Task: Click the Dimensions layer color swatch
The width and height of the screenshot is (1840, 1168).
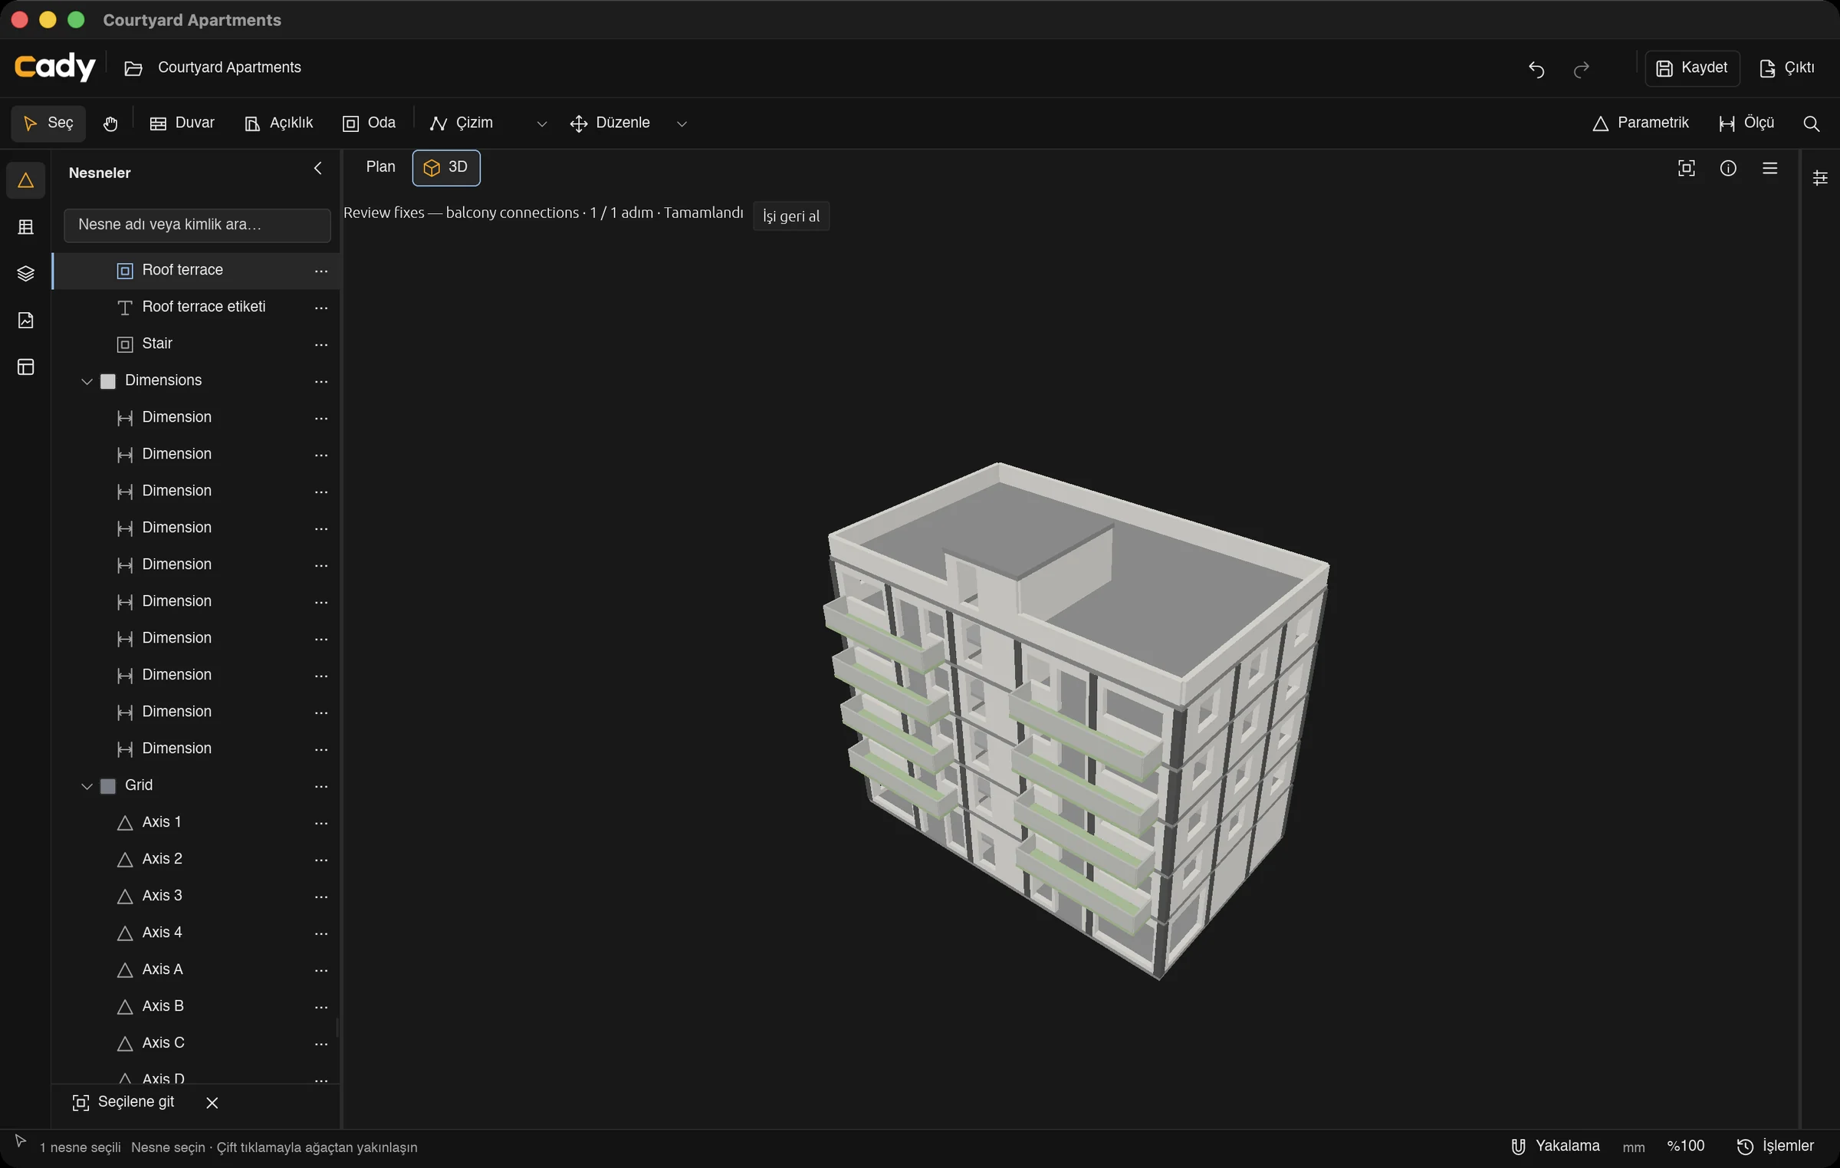Action: (108, 381)
